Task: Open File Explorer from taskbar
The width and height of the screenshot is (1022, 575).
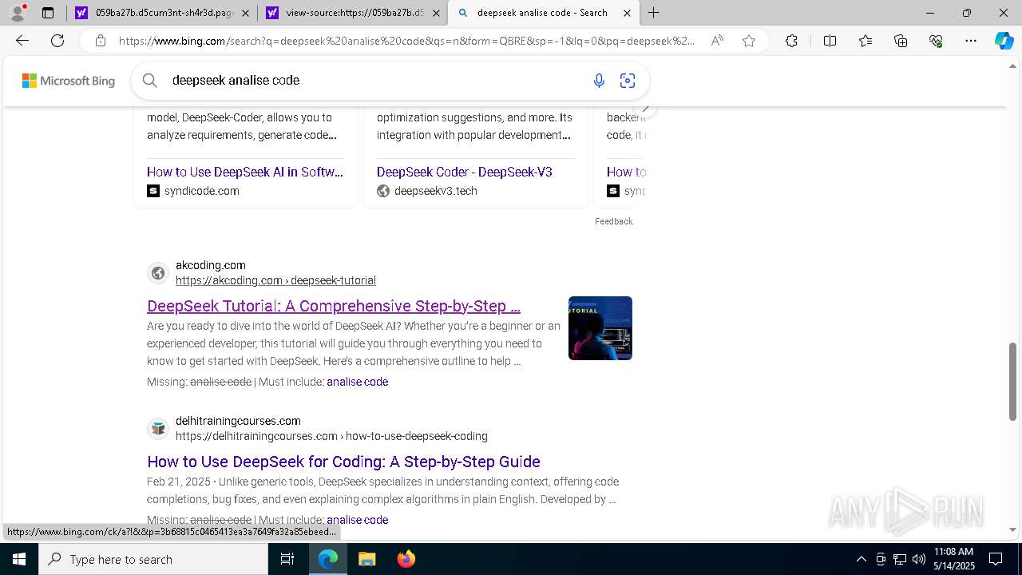Action: coord(366,559)
